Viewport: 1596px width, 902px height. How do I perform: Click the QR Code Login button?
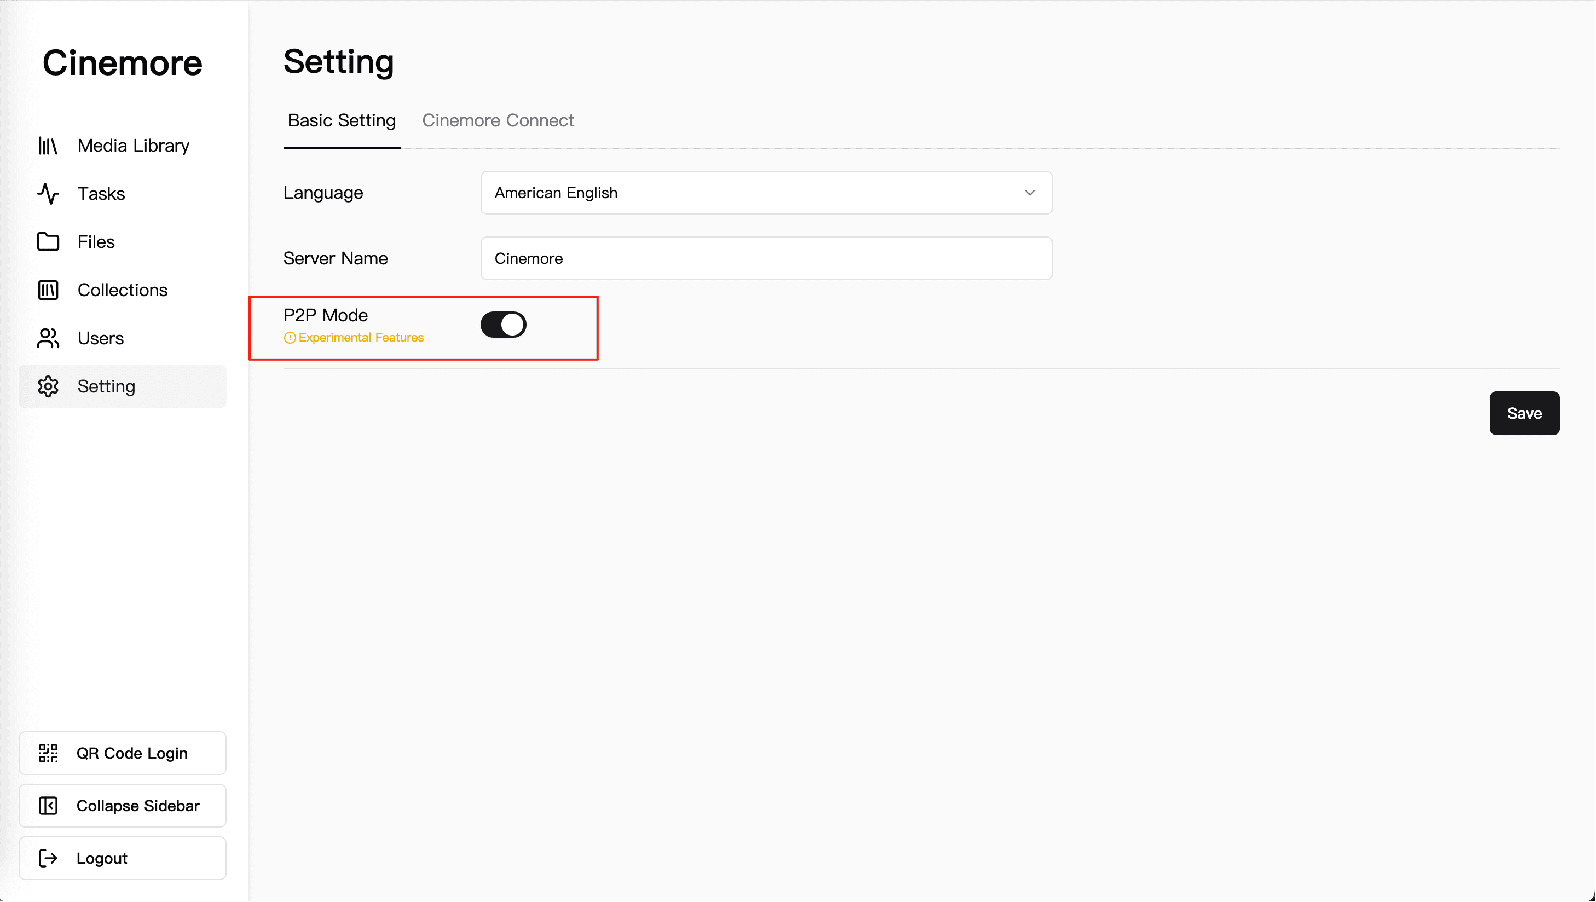[x=123, y=753]
